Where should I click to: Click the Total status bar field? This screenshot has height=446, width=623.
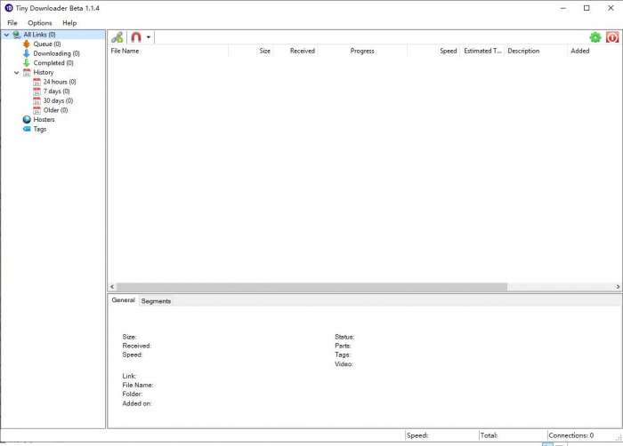point(513,435)
